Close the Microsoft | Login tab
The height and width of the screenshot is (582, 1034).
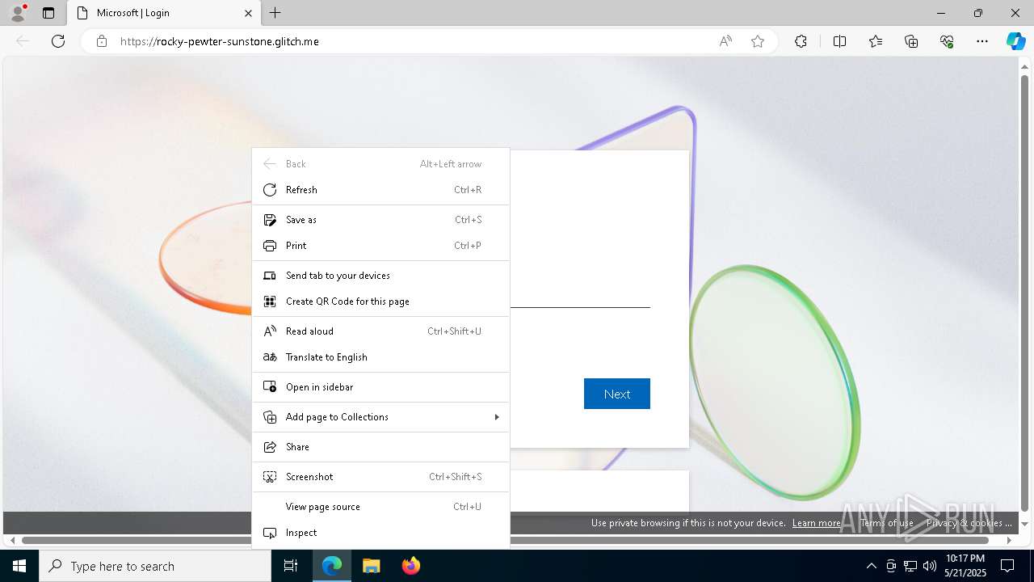tap(249, 13)
